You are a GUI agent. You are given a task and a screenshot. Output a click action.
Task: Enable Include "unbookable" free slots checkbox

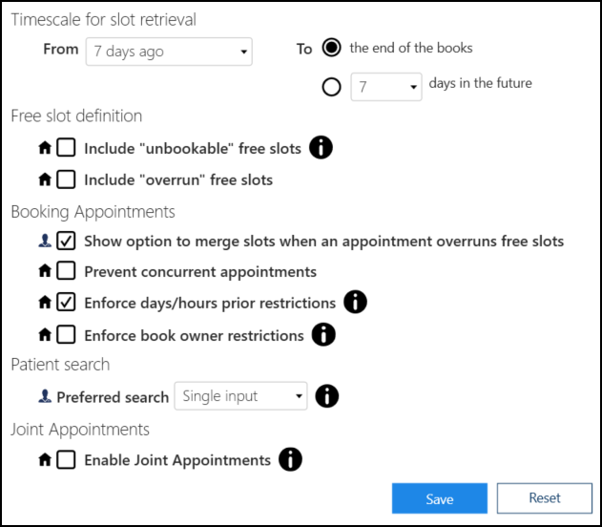pyautogui.click(x=66, y=148)
